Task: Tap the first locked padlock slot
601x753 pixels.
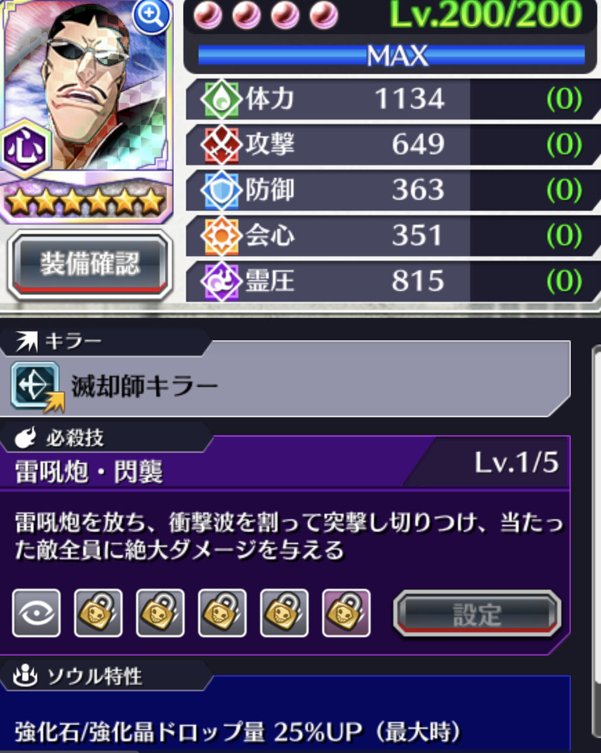Action: [x=98, y=613]
